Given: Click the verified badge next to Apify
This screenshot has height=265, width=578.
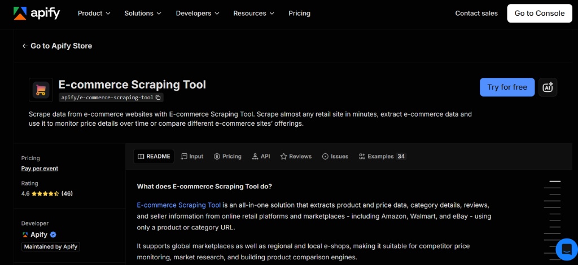Looking at the screenshot, I should coord(53,235).
